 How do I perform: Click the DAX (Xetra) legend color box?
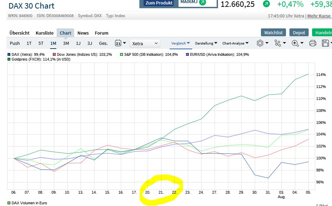(9, 54)
